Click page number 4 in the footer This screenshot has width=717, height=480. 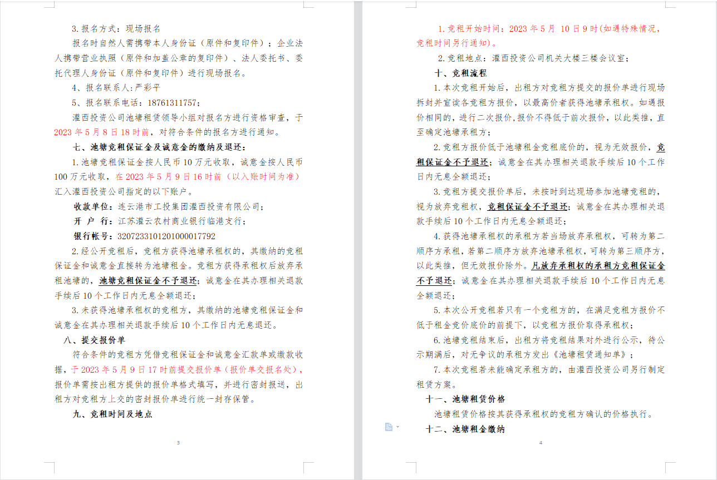[x=540, y=443]
